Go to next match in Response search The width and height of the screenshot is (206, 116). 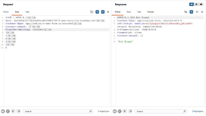(x=130, y=111)
